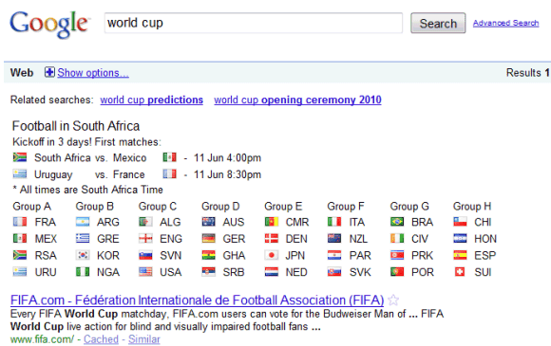Open world cup opening ceremony 2010 link

coord(297,100)
